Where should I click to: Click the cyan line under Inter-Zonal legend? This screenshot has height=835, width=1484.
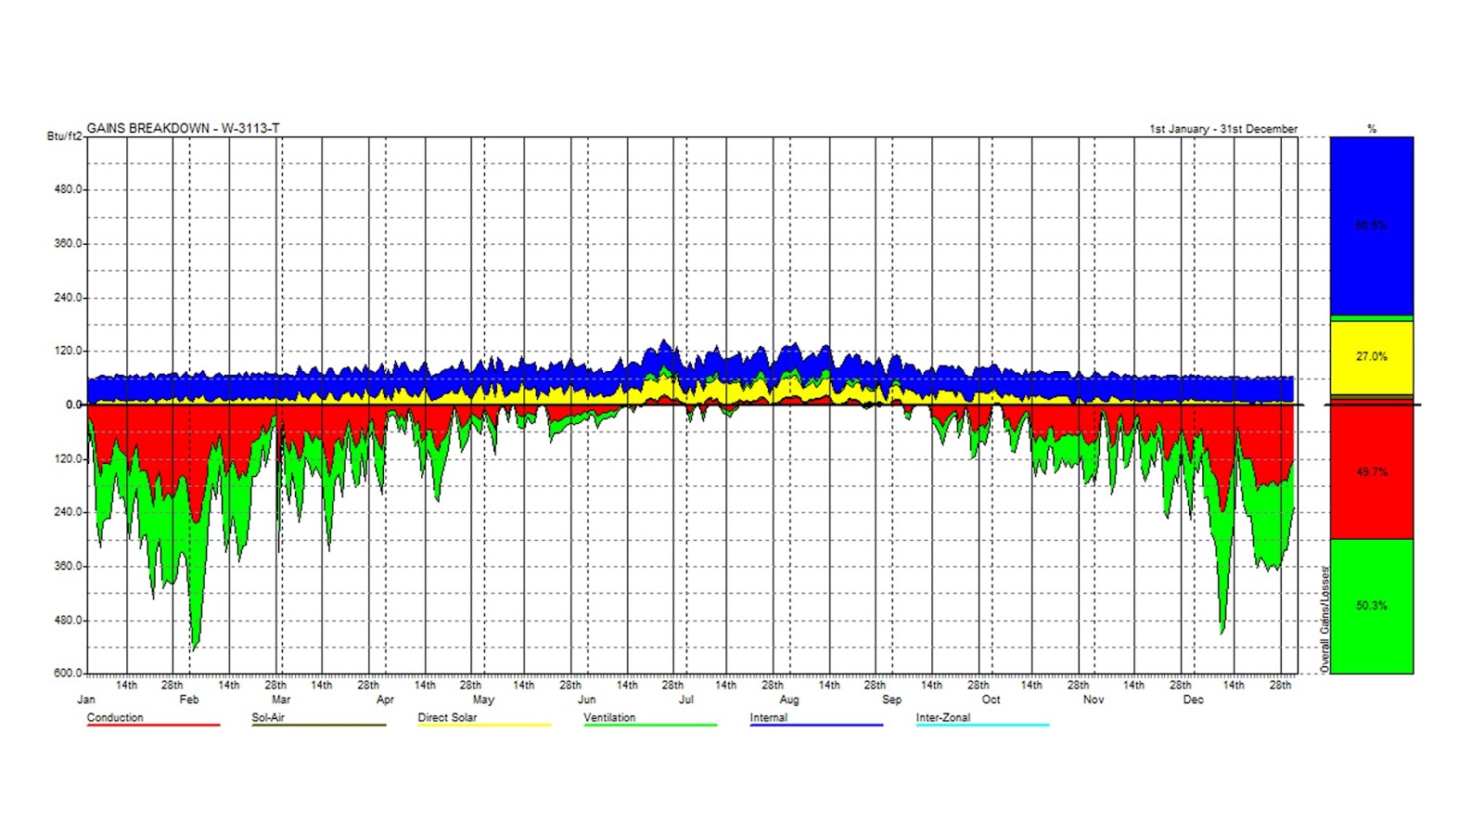point(982,726)
